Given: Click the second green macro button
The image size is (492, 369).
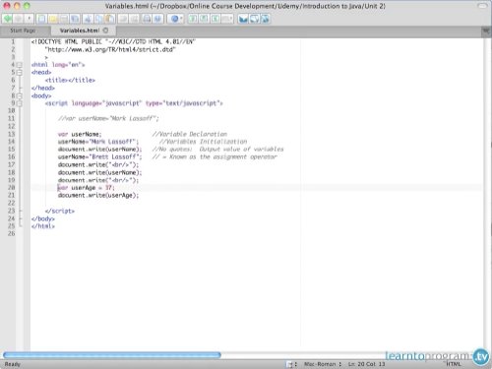Looking at the screenshot, I should coord(204,19).
